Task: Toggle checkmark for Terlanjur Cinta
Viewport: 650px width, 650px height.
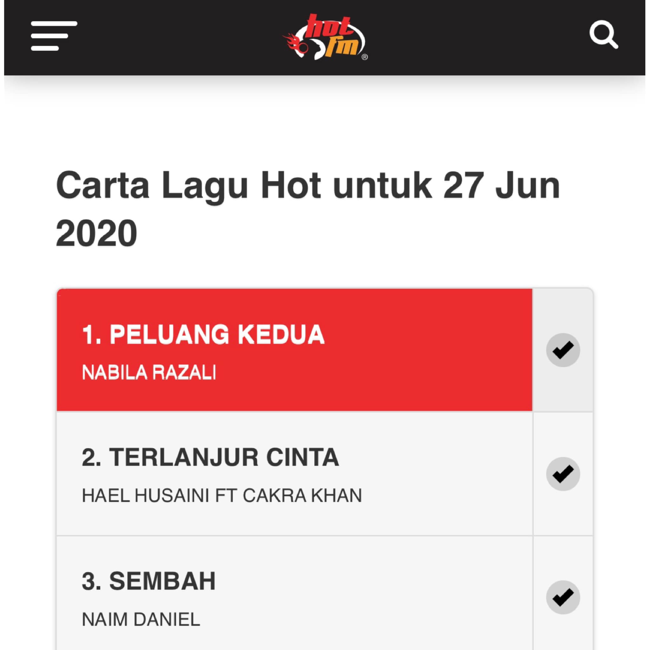Action: [563, 474]
